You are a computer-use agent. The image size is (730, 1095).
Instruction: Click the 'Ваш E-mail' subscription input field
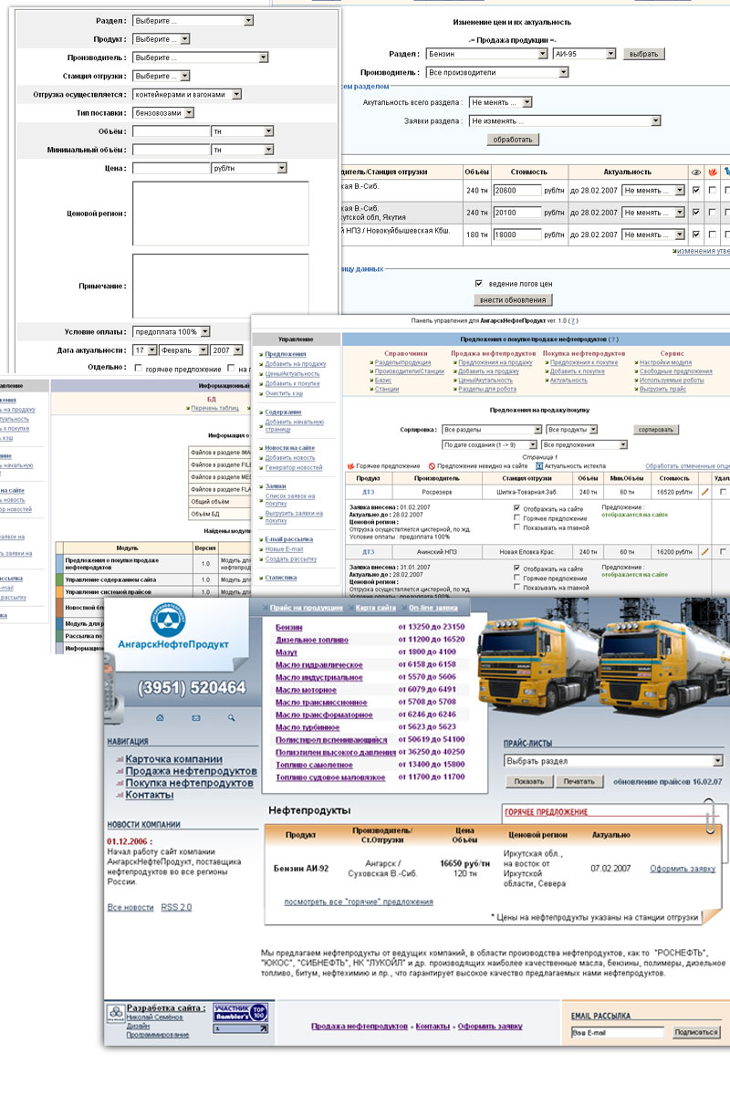[x=617, y=1032]
